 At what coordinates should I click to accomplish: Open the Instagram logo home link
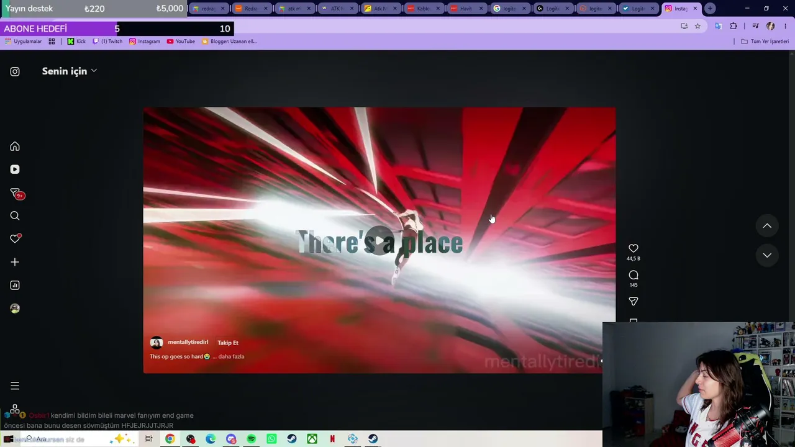pyautogui.click(x=15, y=71)
